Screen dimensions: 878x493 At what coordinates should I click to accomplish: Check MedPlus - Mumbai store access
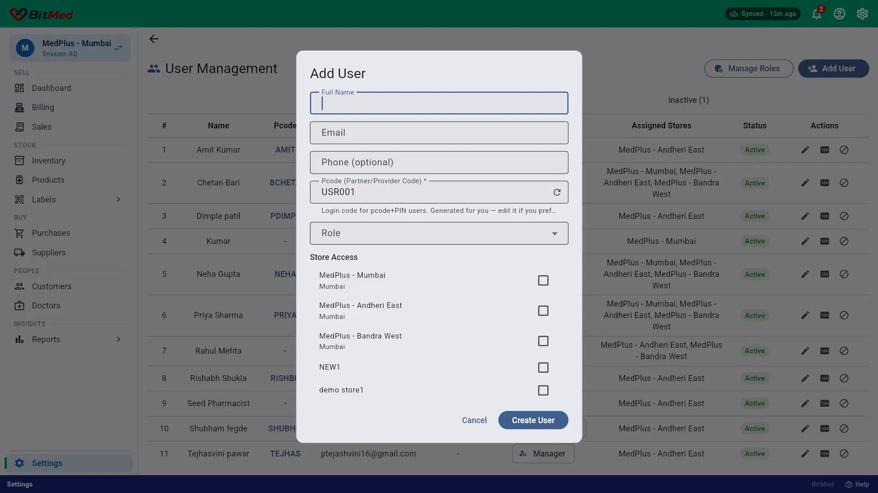(543, 281)
